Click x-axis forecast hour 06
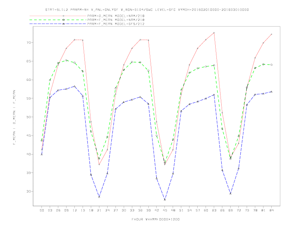Viewport: 296px width, 229px height. [58, 210]
